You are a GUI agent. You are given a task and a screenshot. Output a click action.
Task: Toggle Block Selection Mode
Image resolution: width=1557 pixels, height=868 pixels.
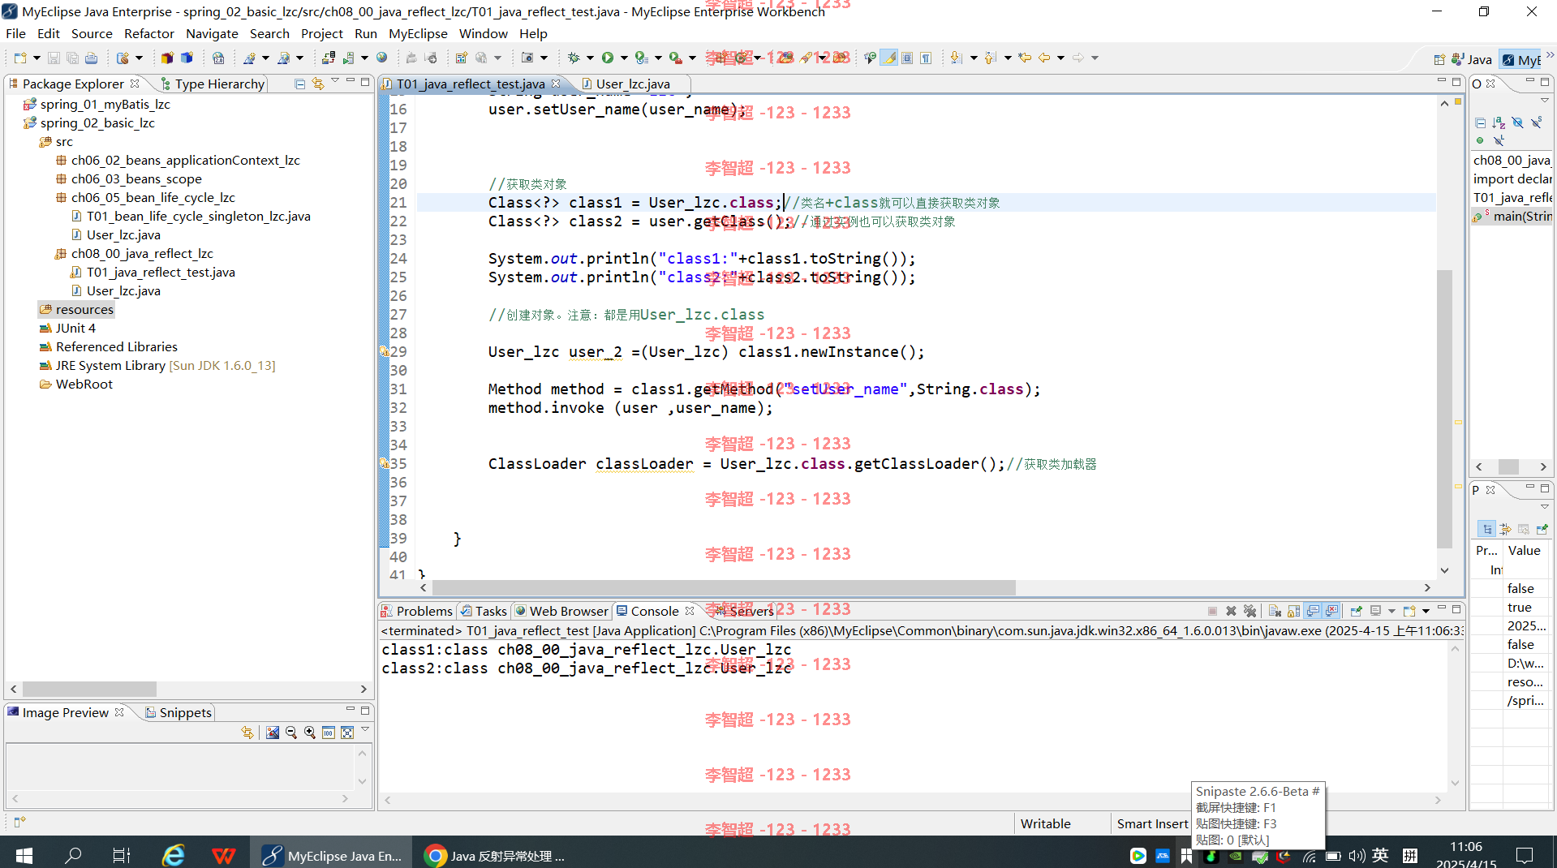click(x=907, y=58)
